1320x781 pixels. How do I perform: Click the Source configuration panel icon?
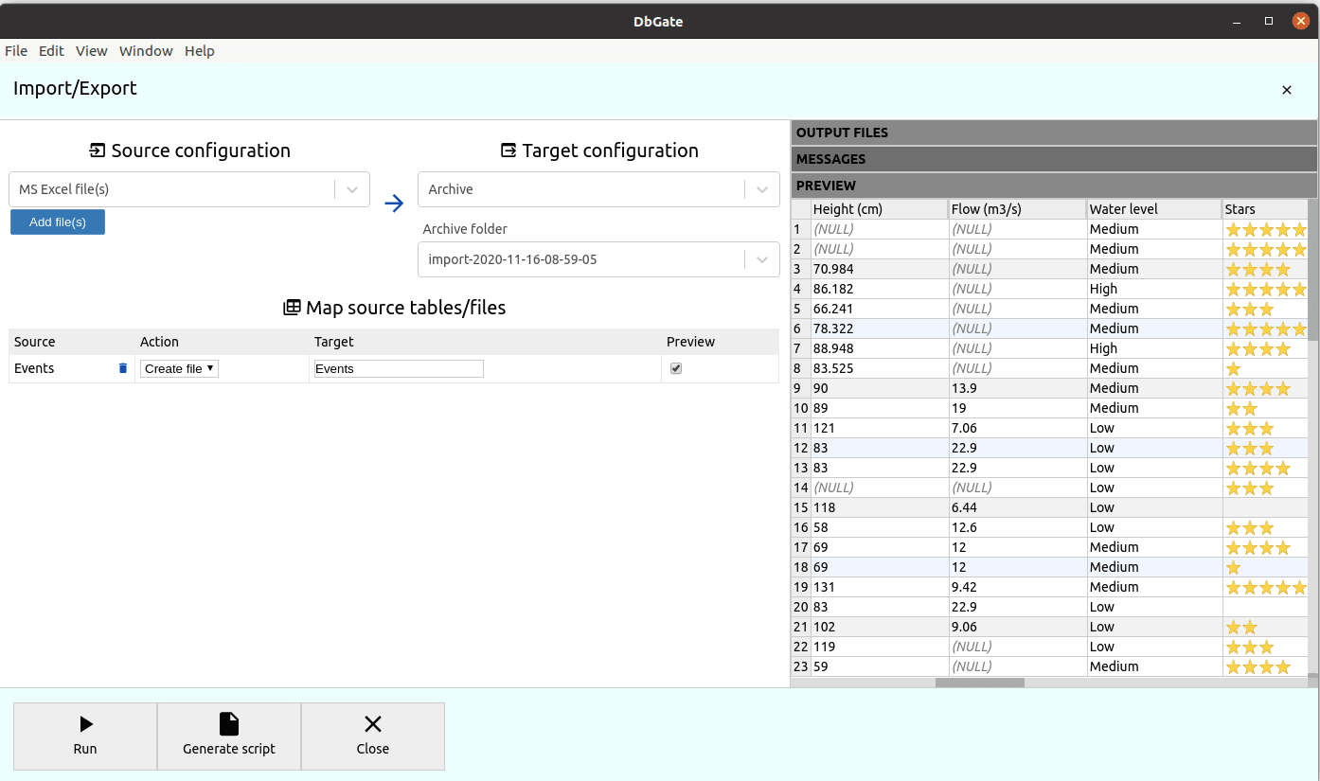(x=97, y=150)
